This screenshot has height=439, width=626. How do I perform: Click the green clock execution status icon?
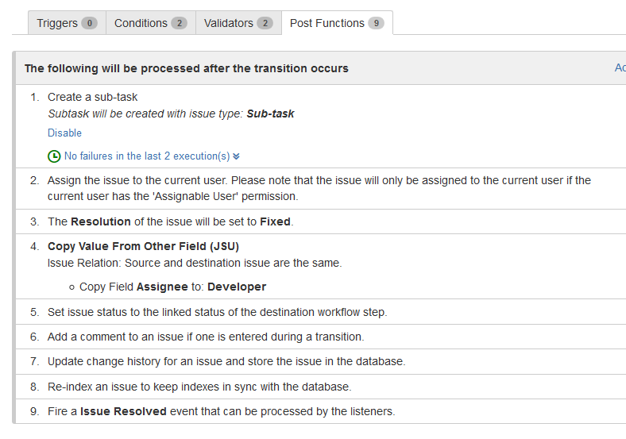(54, 156)
